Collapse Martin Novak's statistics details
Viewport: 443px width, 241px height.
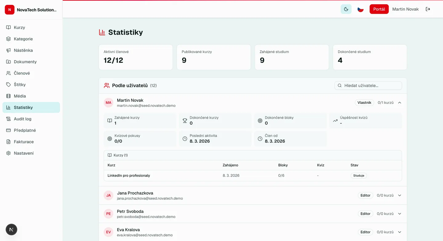[399, 103]
